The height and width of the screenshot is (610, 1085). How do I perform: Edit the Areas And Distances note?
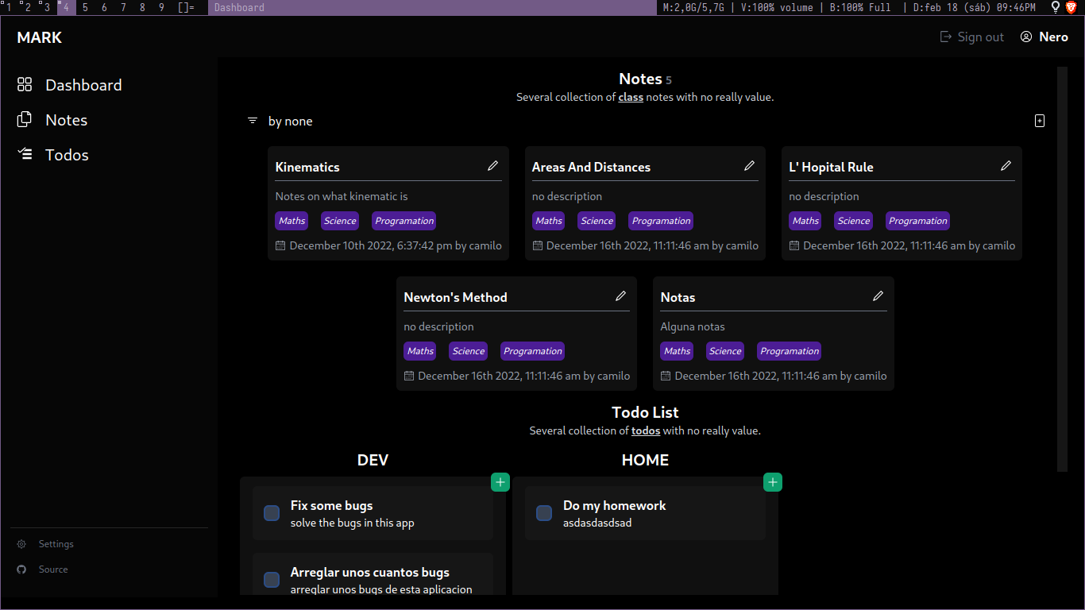(x=750, y=165)
